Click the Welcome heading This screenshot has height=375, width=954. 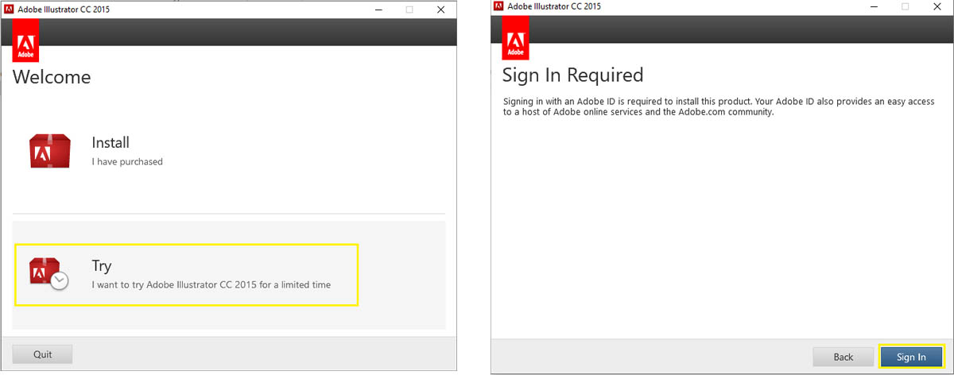click(52, 77)
